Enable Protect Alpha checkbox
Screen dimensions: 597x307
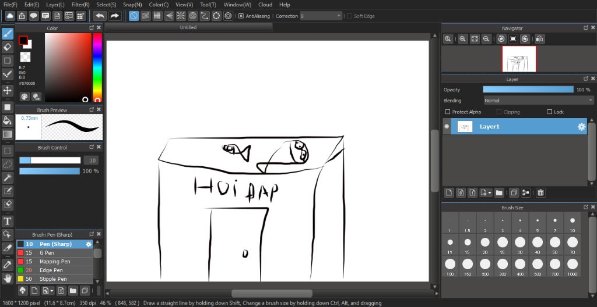448,112
